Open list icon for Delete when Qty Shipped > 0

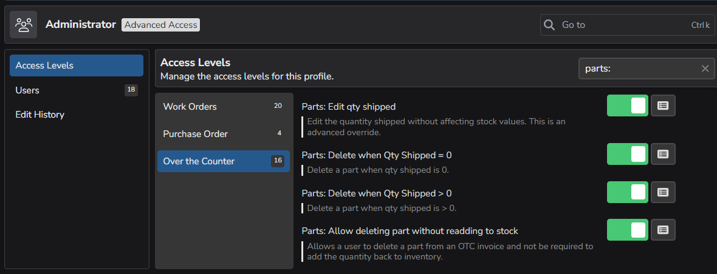tap(663, 192)
